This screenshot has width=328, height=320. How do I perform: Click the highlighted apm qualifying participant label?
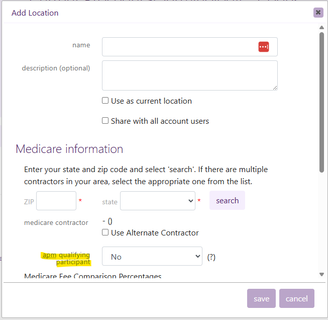[66, 259]
